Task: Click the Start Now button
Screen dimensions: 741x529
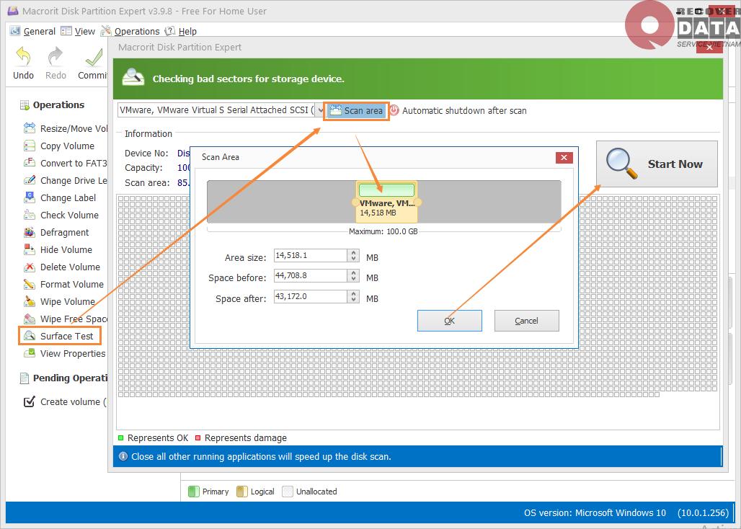Action: [657, 164]
